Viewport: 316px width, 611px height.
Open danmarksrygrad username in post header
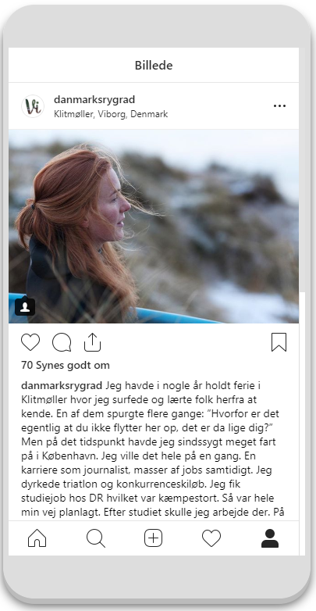click(x=94, y=100)
